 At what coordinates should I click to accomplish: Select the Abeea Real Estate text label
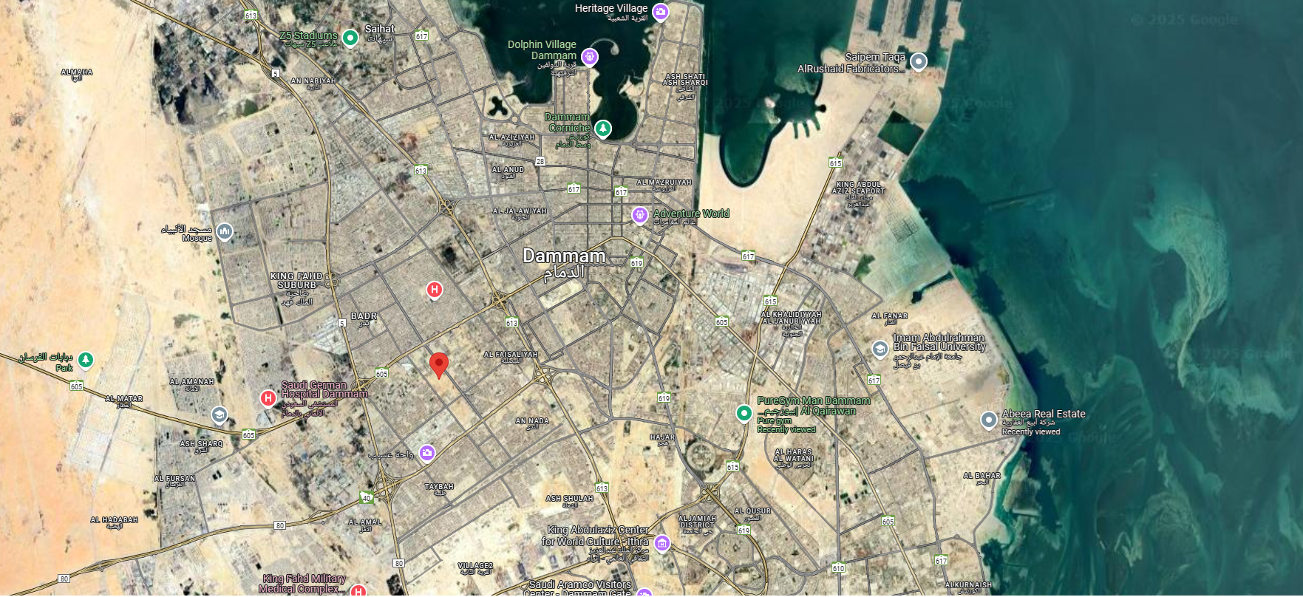tap(1044, 414)
